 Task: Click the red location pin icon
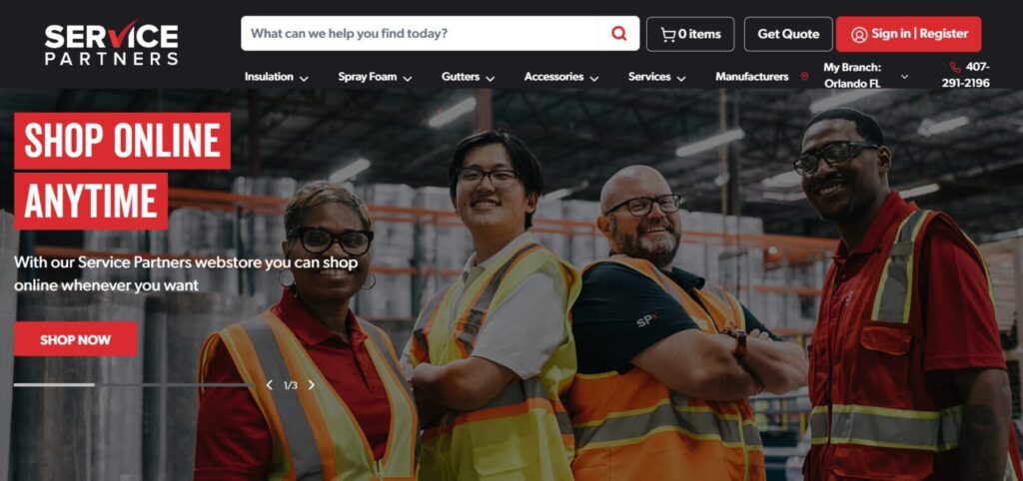click(x=804, y=77)
